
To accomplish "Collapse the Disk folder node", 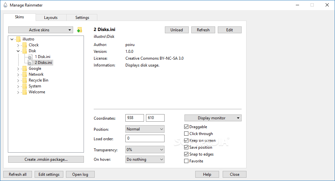I will 18,51.
